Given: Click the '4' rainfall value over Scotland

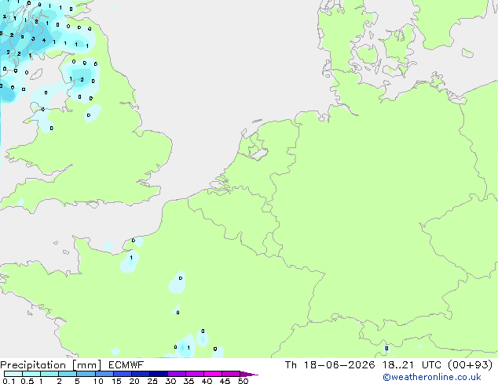Looking at the screenshot, I should (44, 40).
